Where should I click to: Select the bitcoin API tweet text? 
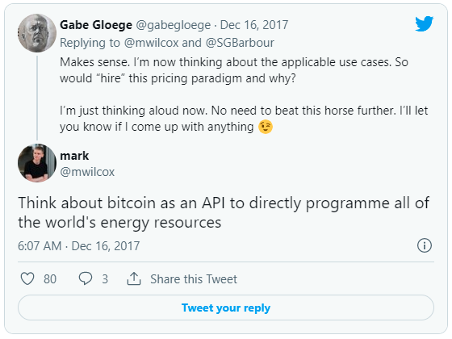coord(224,212)
